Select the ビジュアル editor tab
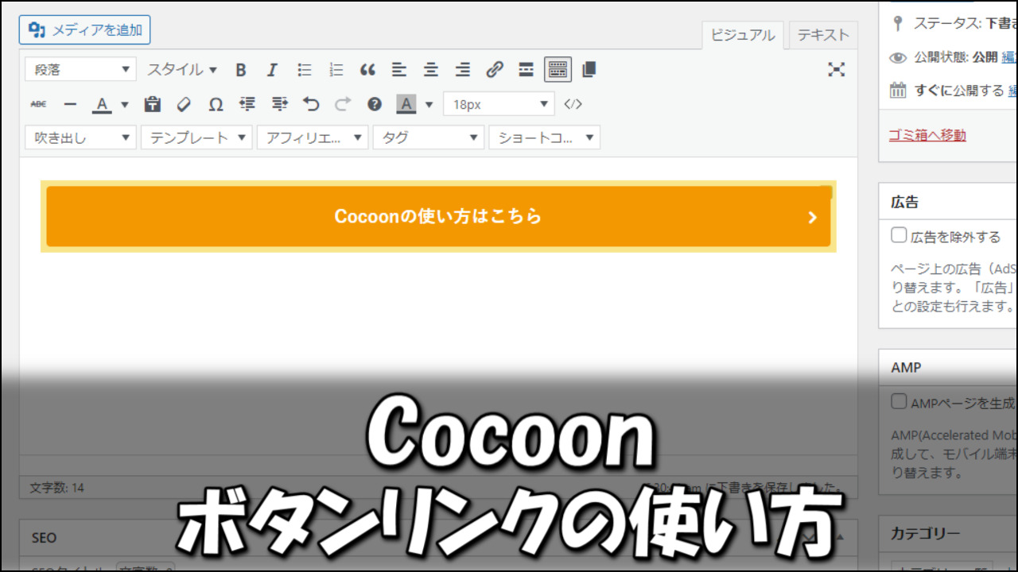 [x=743, y=34]
